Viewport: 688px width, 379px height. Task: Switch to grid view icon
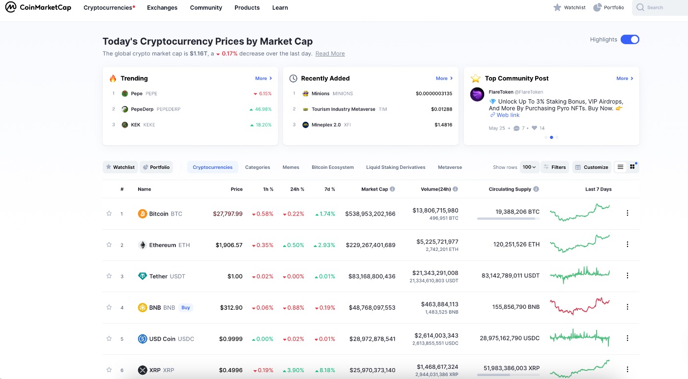(x=632, y=167)
